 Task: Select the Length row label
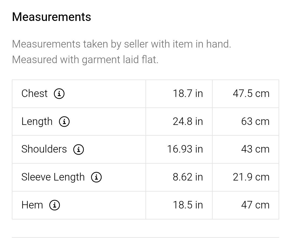point(37,122)
